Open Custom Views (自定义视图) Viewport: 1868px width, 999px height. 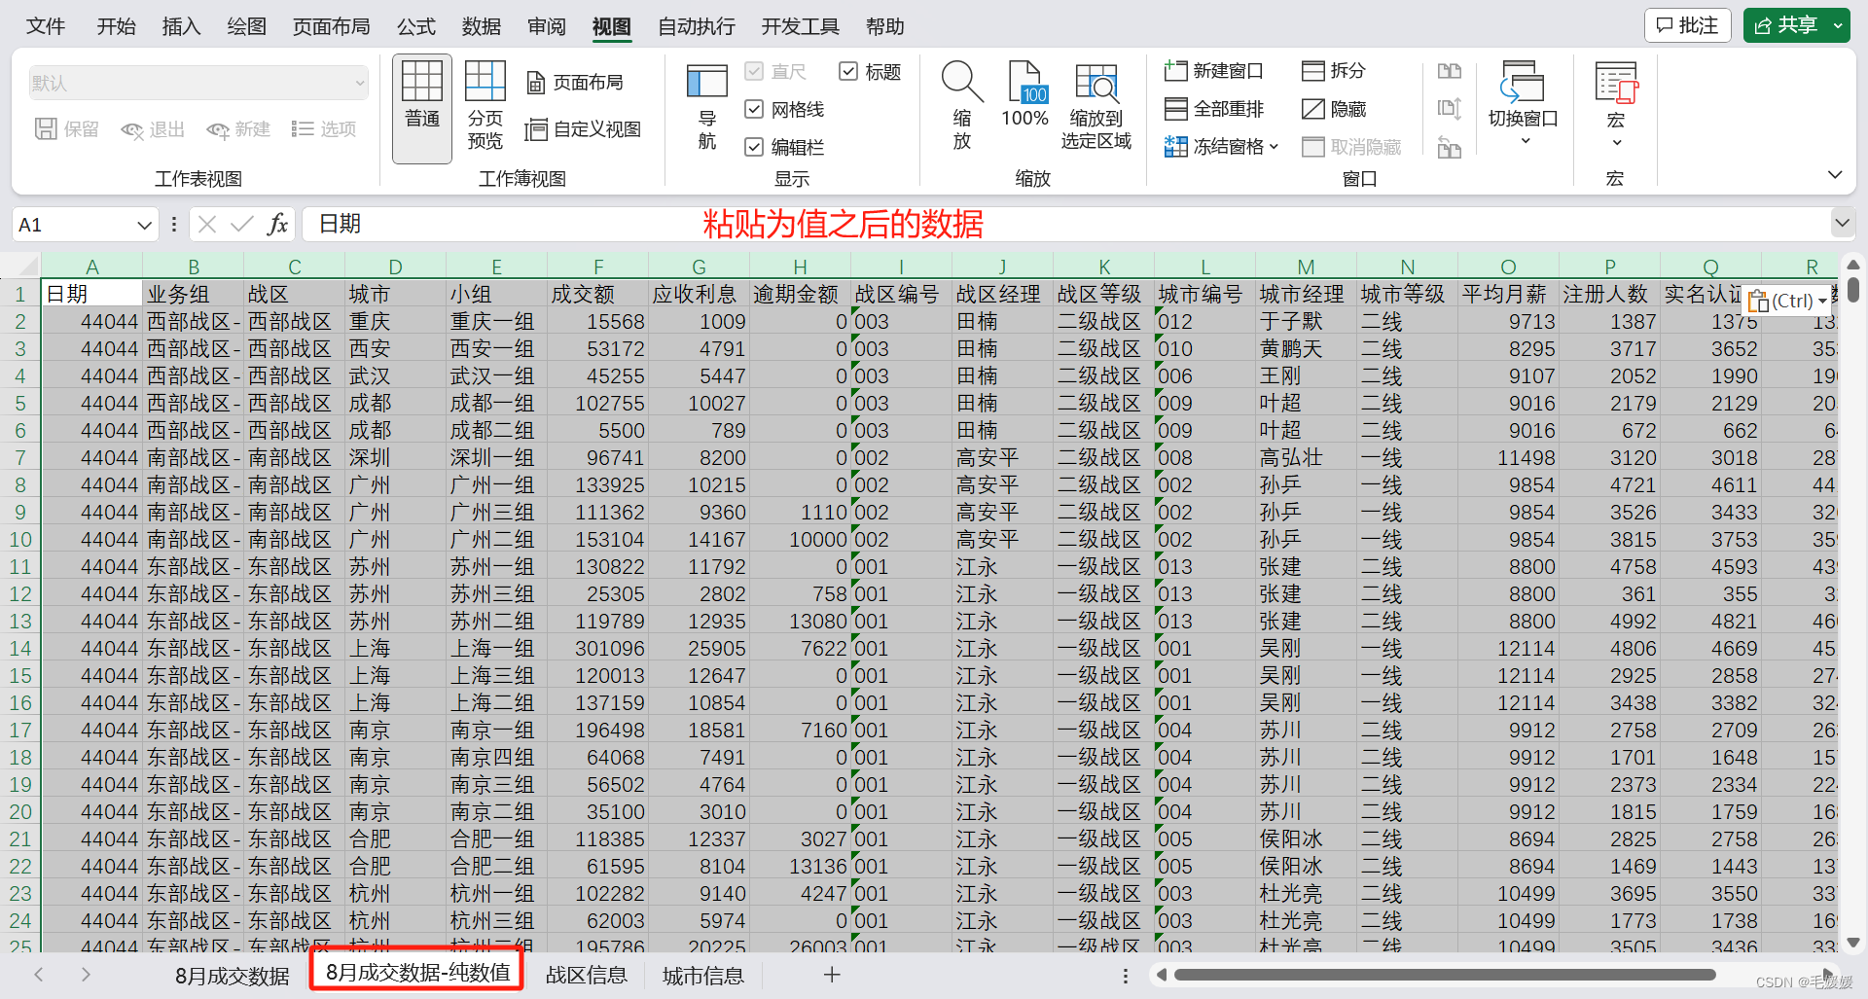click(583, 129)
